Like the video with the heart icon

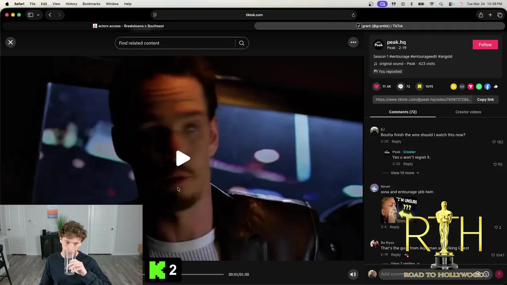click(377, 86)
